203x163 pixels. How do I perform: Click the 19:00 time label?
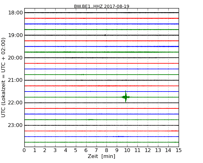[15, 35]
